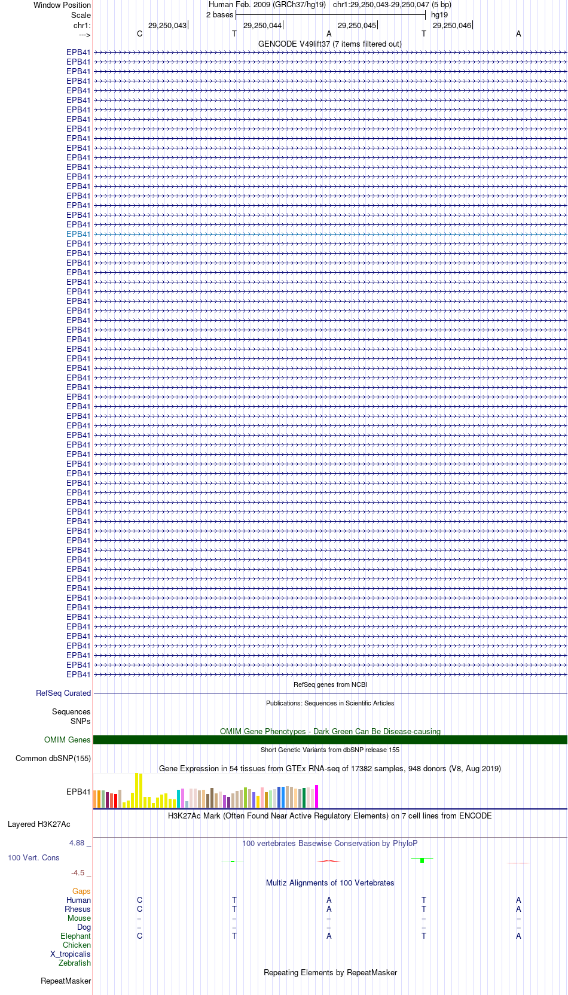568x995 pixels.
Task: Click the bright red bar in GTEx chart
Action: (116, 801)
